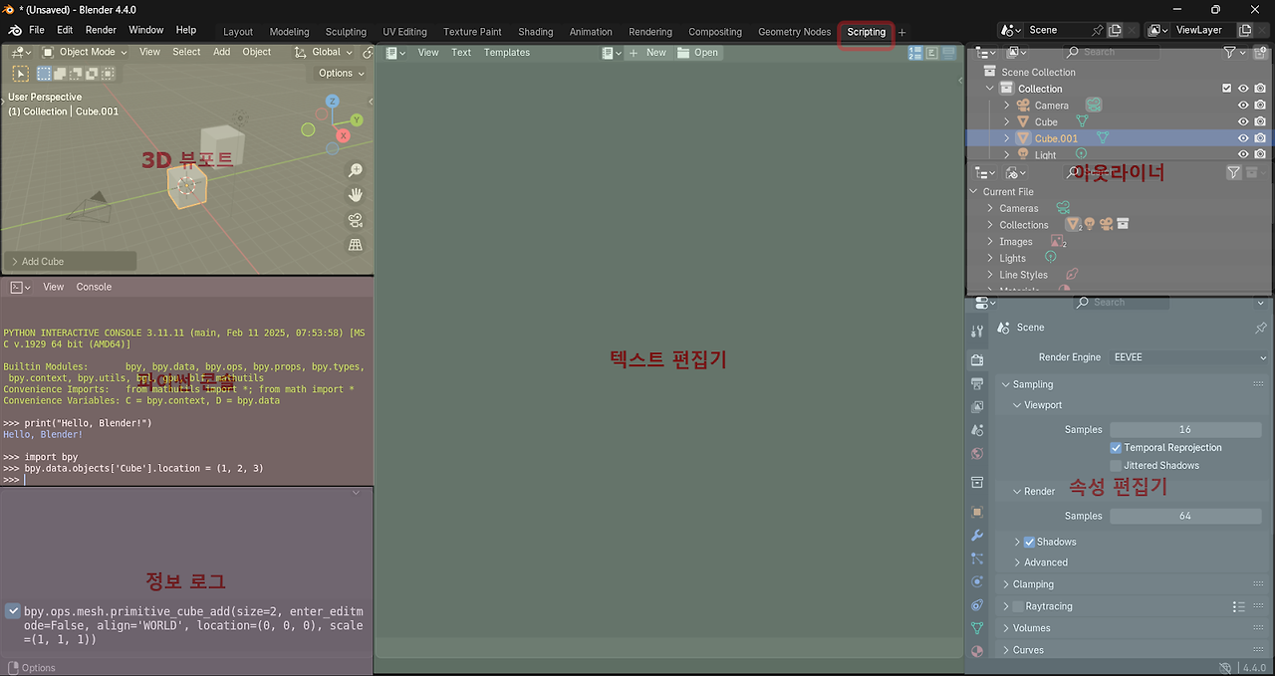Adjust Render Samples field showing 64
This screenshot has height=676, width=1275.
coord(1185,516)
